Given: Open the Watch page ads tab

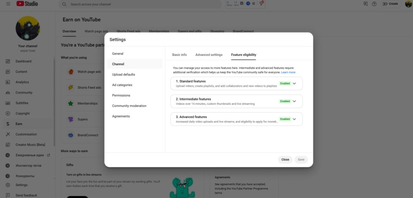Looking at the screenshot, I should pyautogui.click(x=96, y=31).
